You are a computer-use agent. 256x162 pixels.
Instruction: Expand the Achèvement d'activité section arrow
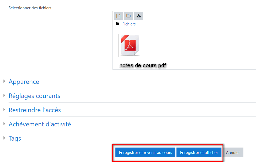point(4,124)
